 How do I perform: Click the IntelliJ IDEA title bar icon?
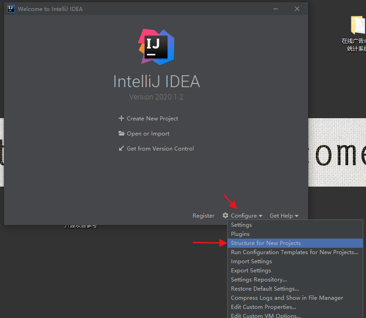[11, 9]
